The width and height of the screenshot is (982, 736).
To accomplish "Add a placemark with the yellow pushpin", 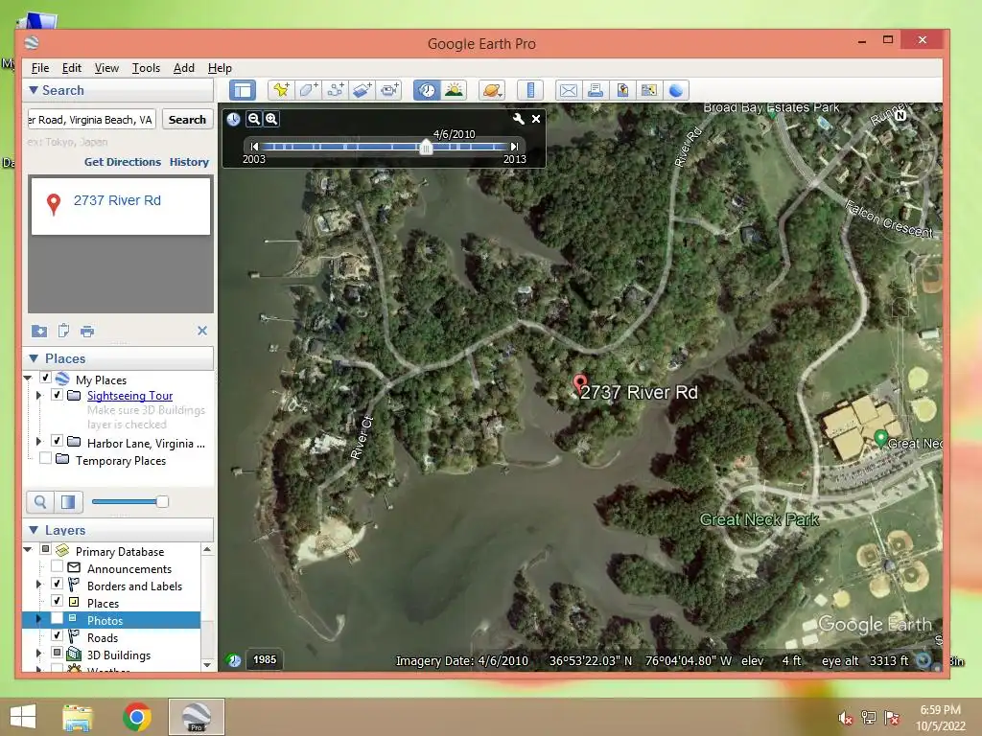I will coord(281,90).
